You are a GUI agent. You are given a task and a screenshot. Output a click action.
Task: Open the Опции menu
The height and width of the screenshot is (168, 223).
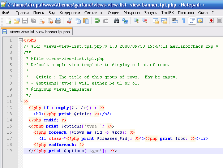pyautogui.click(x=113, y=13)
